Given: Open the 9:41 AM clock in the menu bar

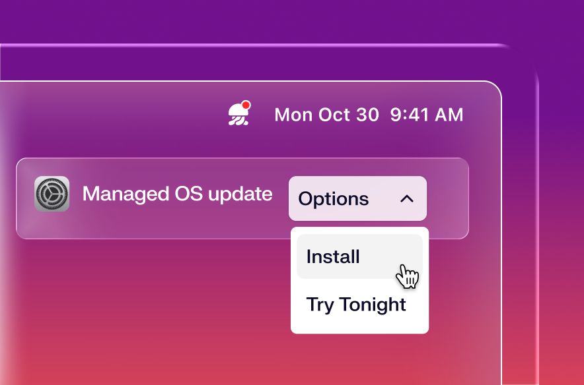Looking at the screenshot, I should (427, 115).
